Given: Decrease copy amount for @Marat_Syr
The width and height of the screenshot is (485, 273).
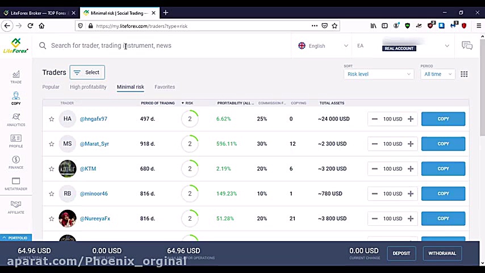Looking at the screenshot, I should (375, 144).
